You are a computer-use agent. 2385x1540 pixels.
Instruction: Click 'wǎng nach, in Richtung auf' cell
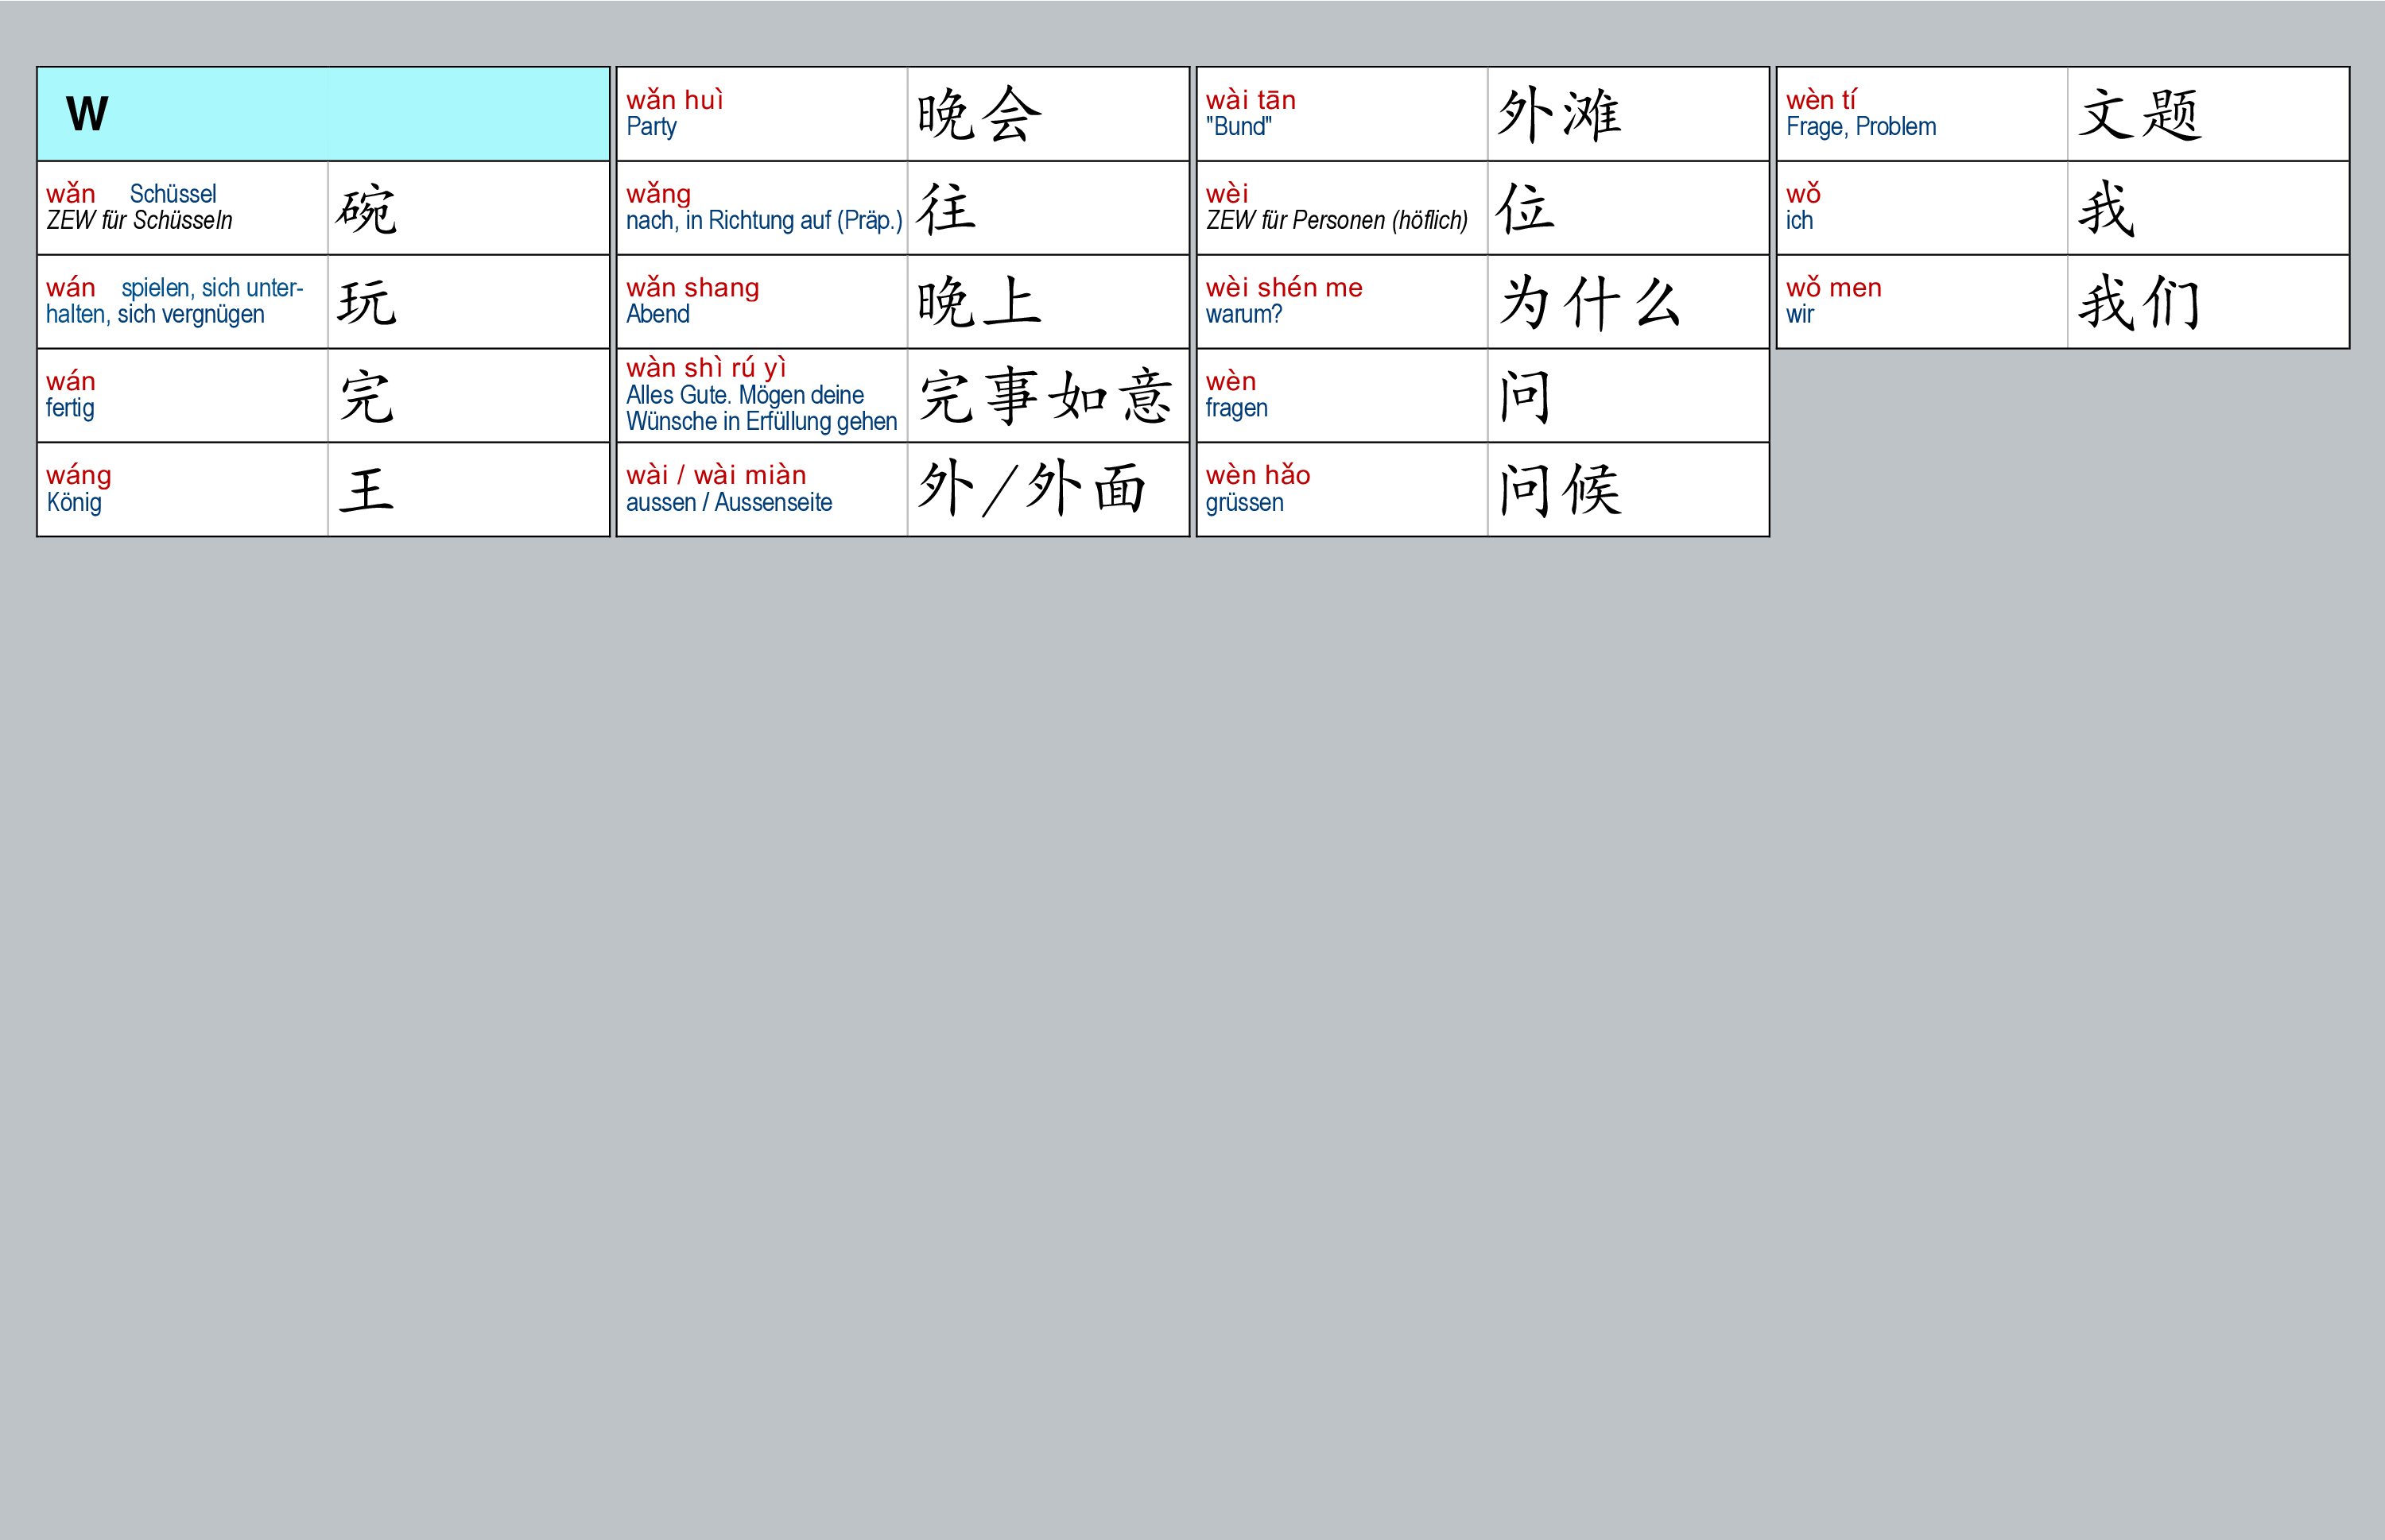tap(762, 208)
